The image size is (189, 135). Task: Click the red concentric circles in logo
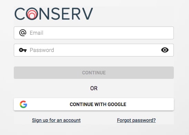click(x=32, y=14)
